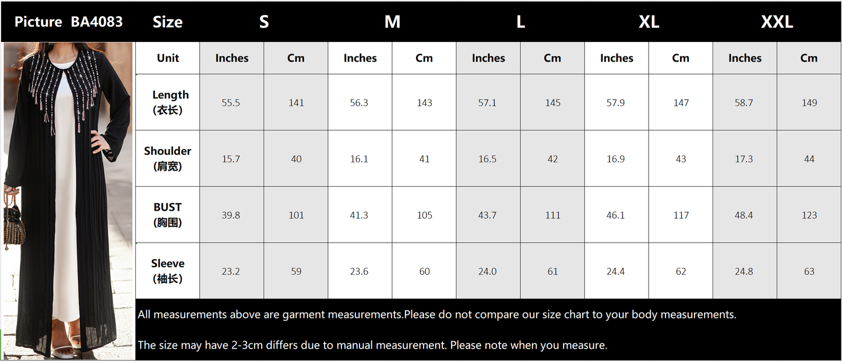Image resolution: width=842 pixels, height=362 pixels.
Task: Select the XXL sleeve cell 24.8 inches
Action: [745, 271]
